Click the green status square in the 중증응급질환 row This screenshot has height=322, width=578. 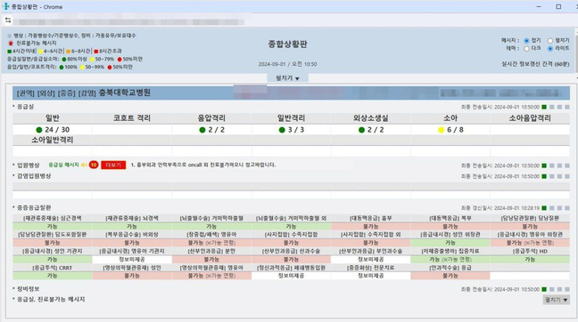click(x=544, y=208)
